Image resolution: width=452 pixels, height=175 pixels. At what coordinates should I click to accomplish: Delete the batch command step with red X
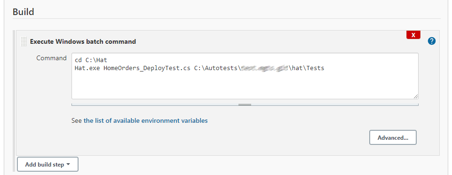[413, 35]
